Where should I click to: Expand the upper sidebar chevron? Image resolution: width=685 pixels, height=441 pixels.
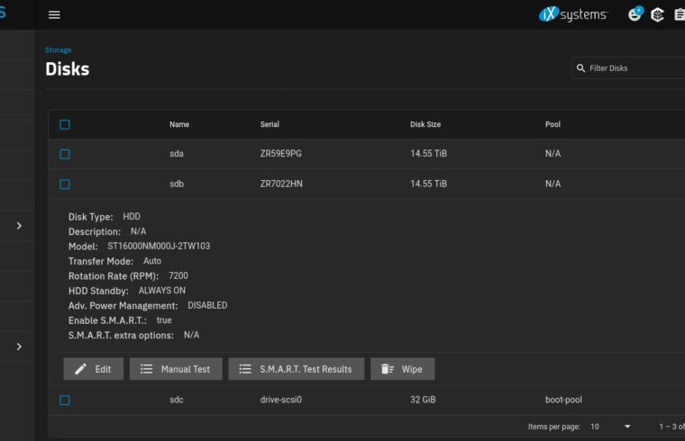(19, 226)
